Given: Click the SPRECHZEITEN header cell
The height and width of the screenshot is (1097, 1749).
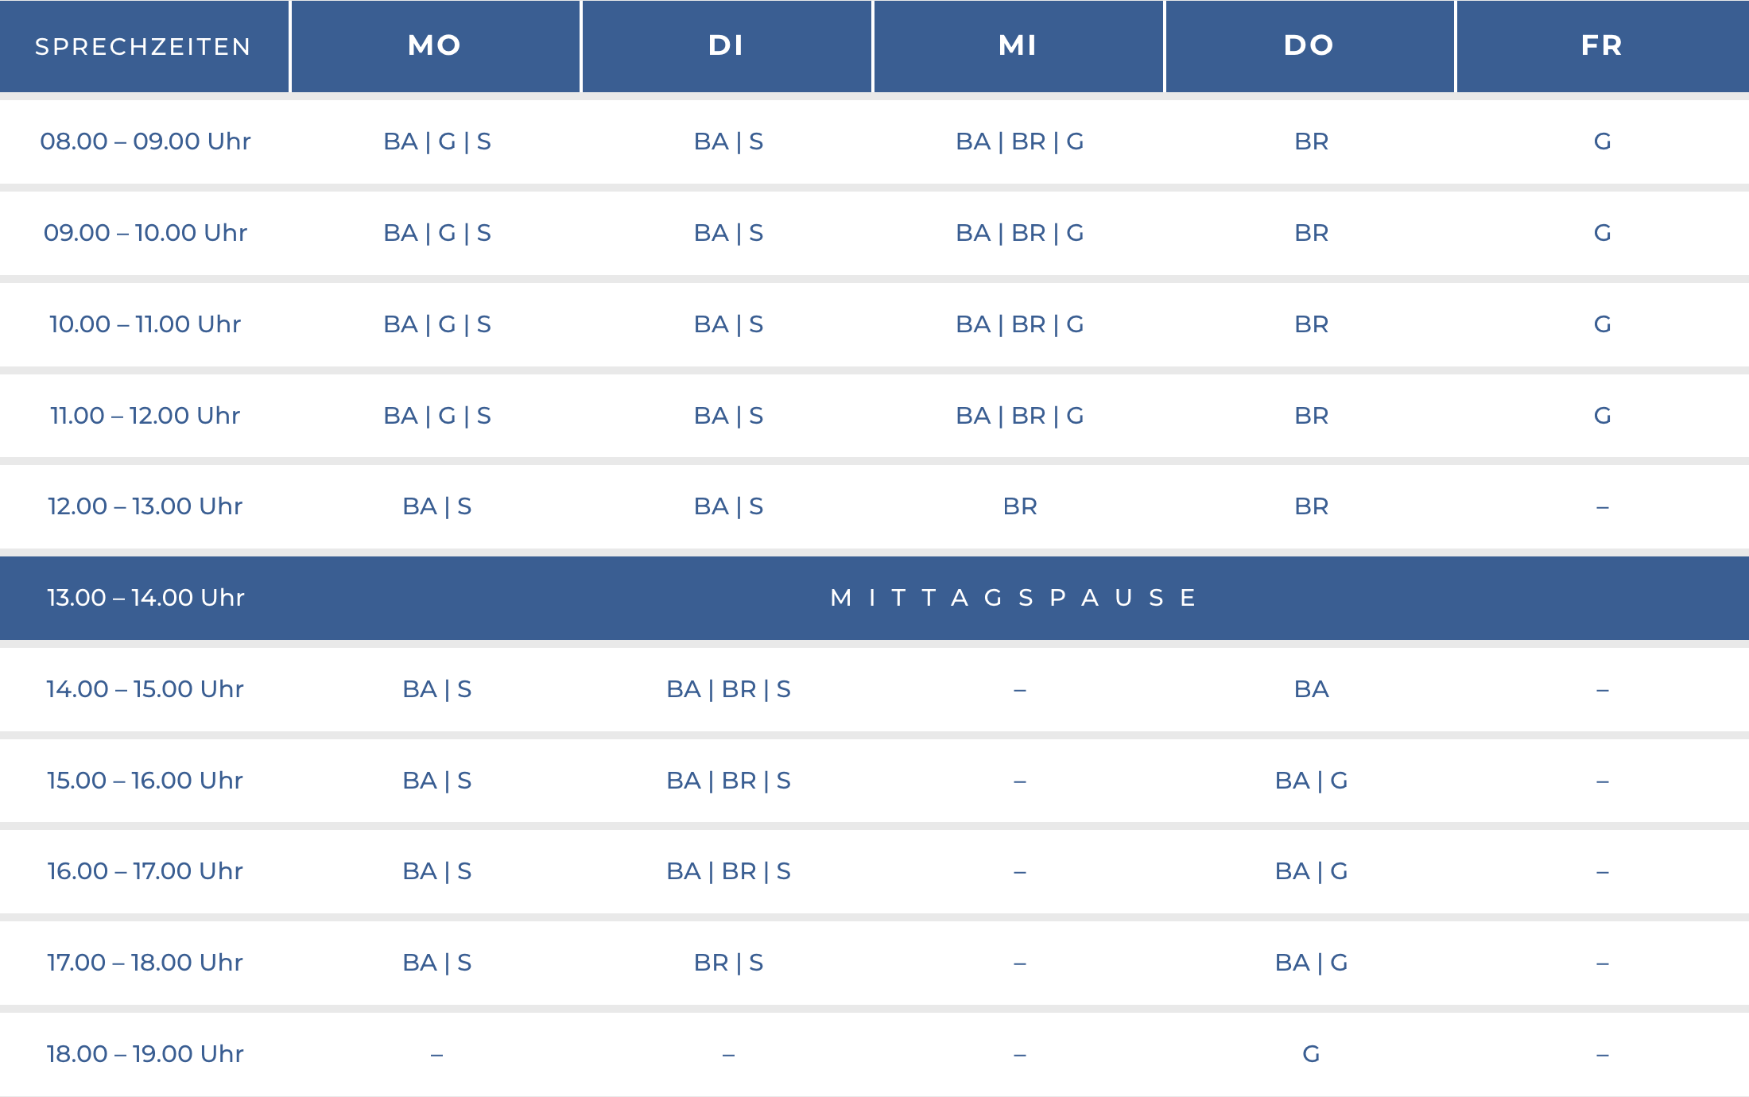Looking at the screenshot, I should (x=143, y=47).
